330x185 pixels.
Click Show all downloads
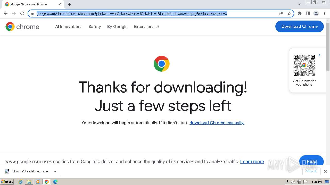(x=311, y=171)
